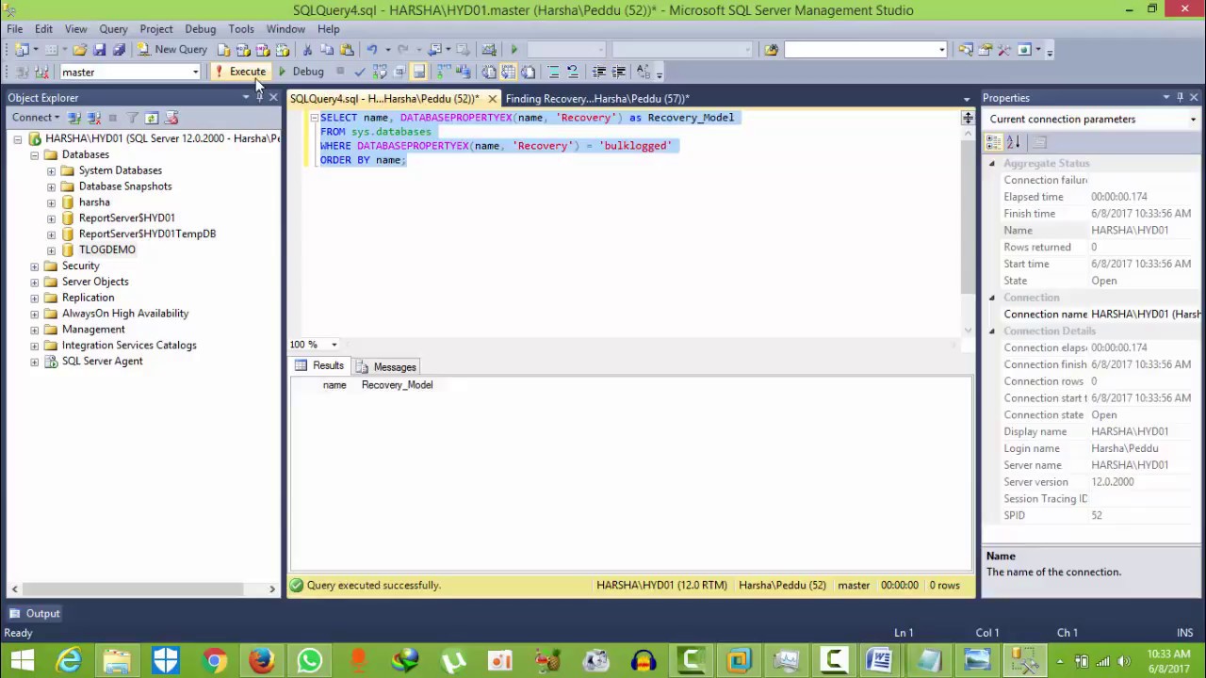
Task: Expand the System Databases node
Action: (52, 170)
